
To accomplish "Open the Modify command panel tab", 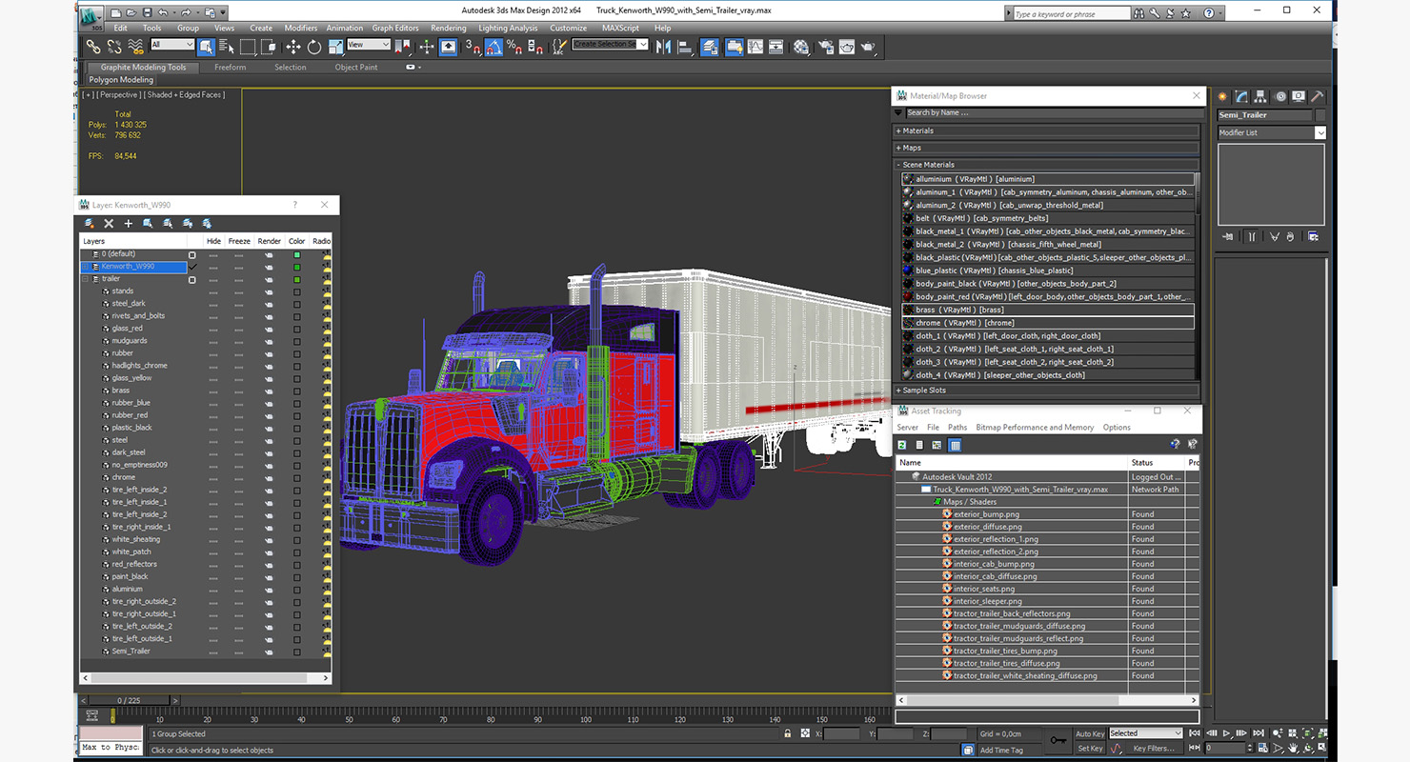I will click(x=1241, y=96).
